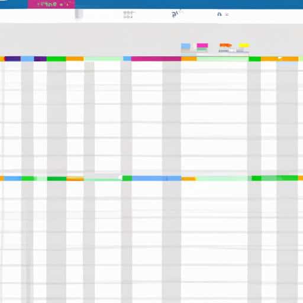The height and width of the screenshot is (303, 303).
Task: Click the white marker in the lower colored row
Action: pyautogui.click(x=120, y=178)
